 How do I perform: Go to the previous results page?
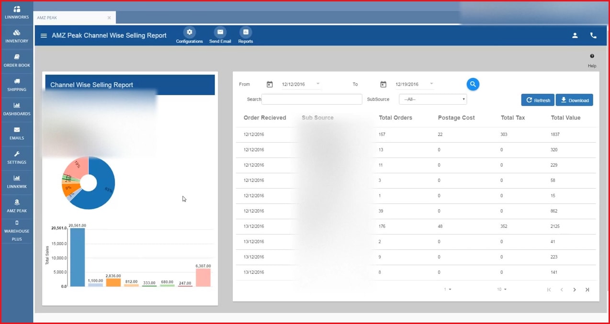[562, 290]
